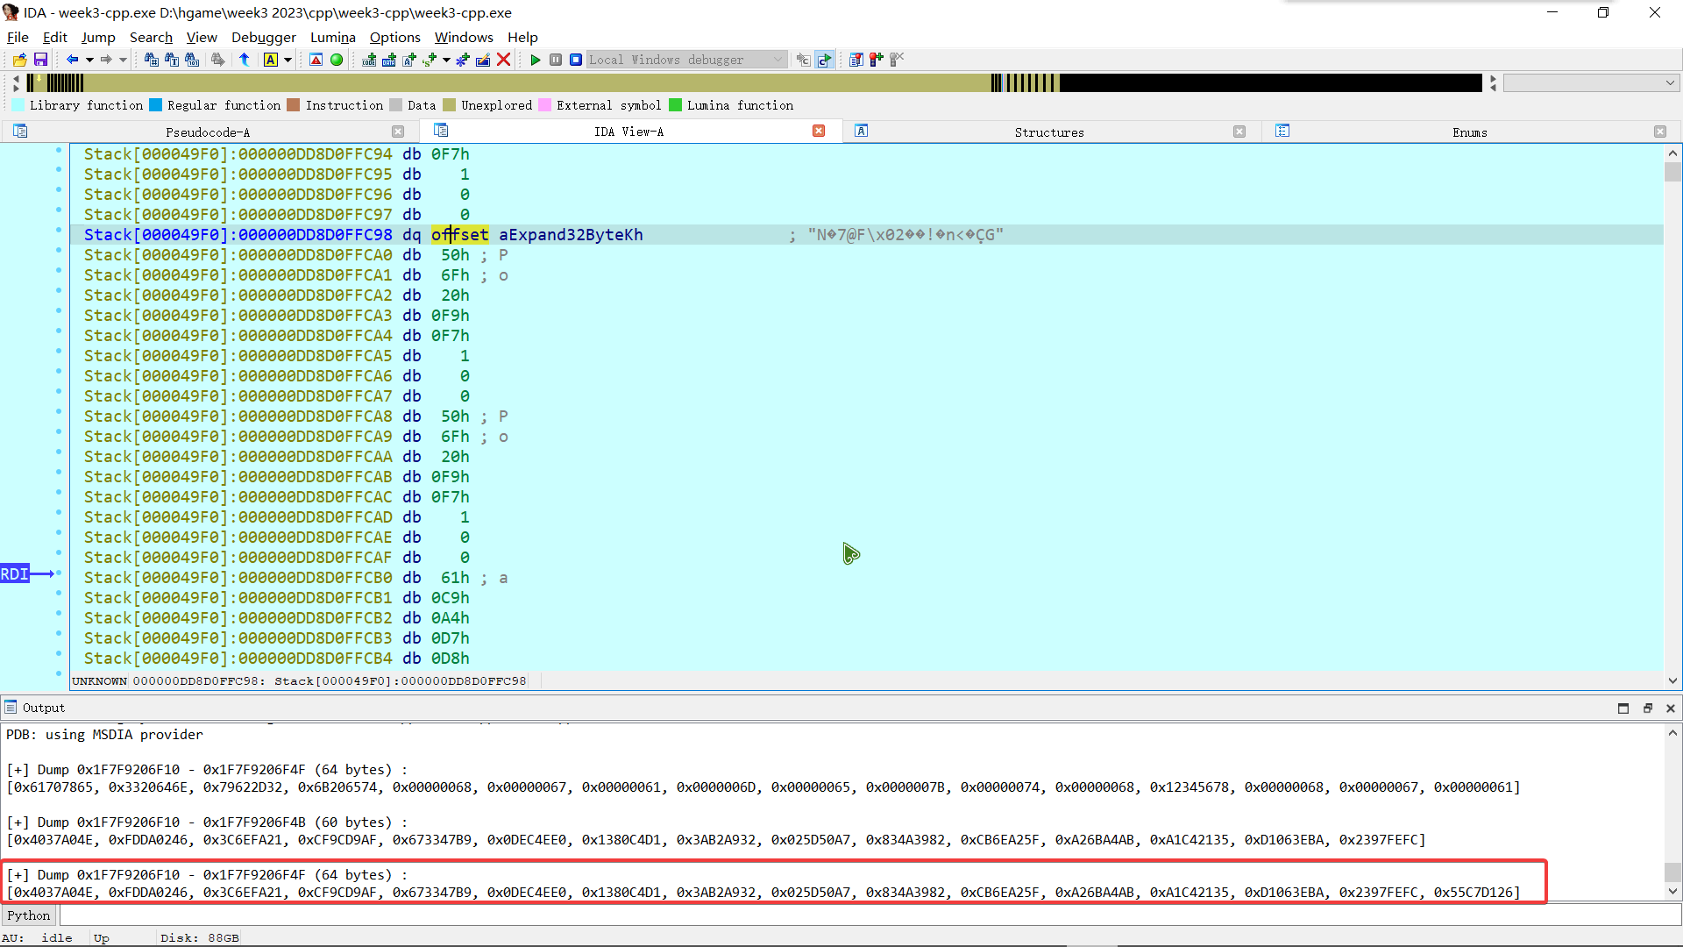This screenshot has width=1683, height=947.
Task: Close the IDA View-A tab
Action: pos(819,131)
